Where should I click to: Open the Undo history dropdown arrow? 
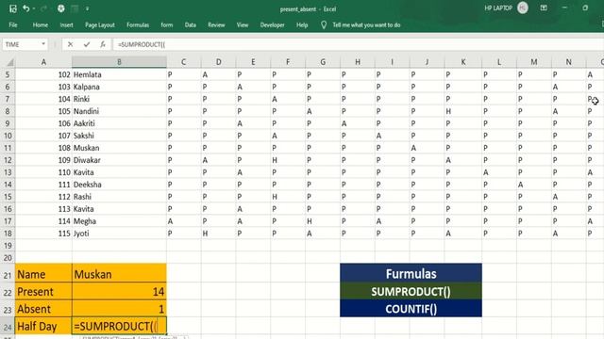click(34, 8)
